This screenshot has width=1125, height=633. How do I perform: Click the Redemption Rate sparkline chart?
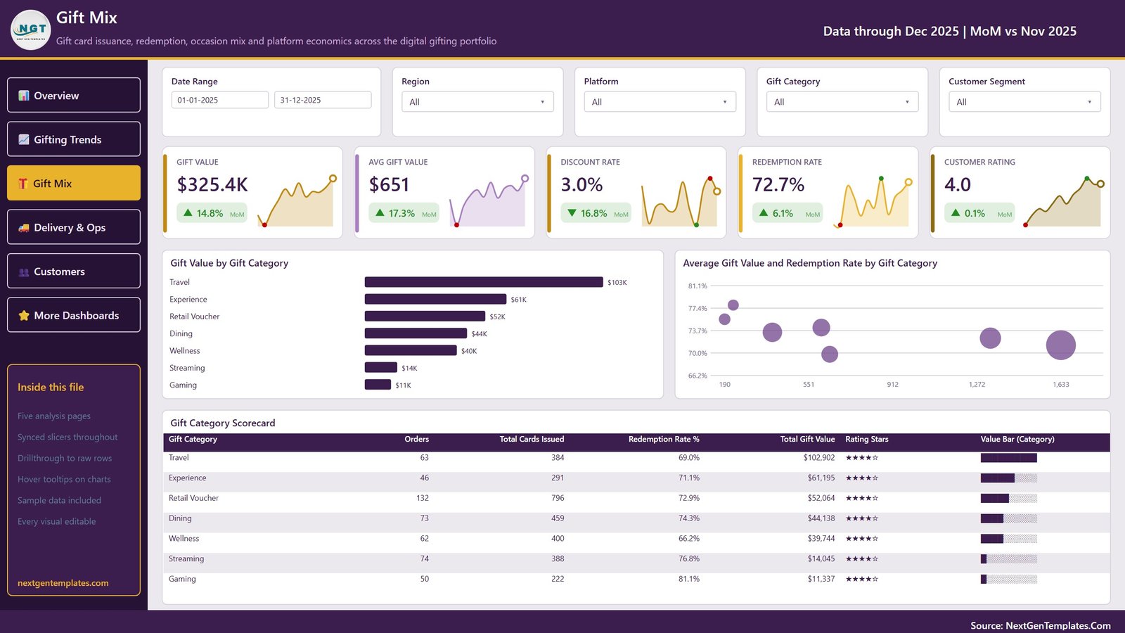point(873,201)
